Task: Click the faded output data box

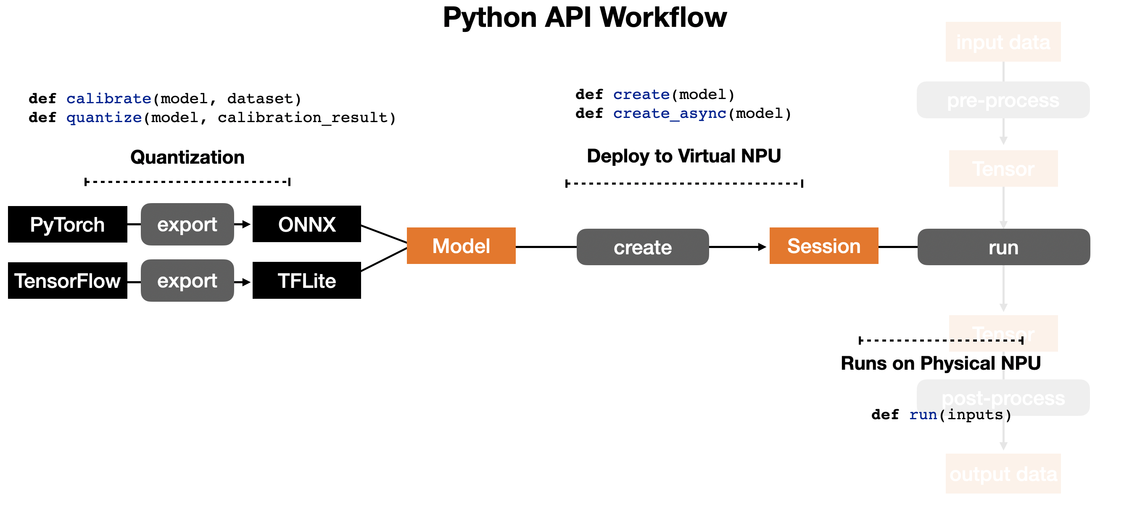Action: pos(1003,474)
